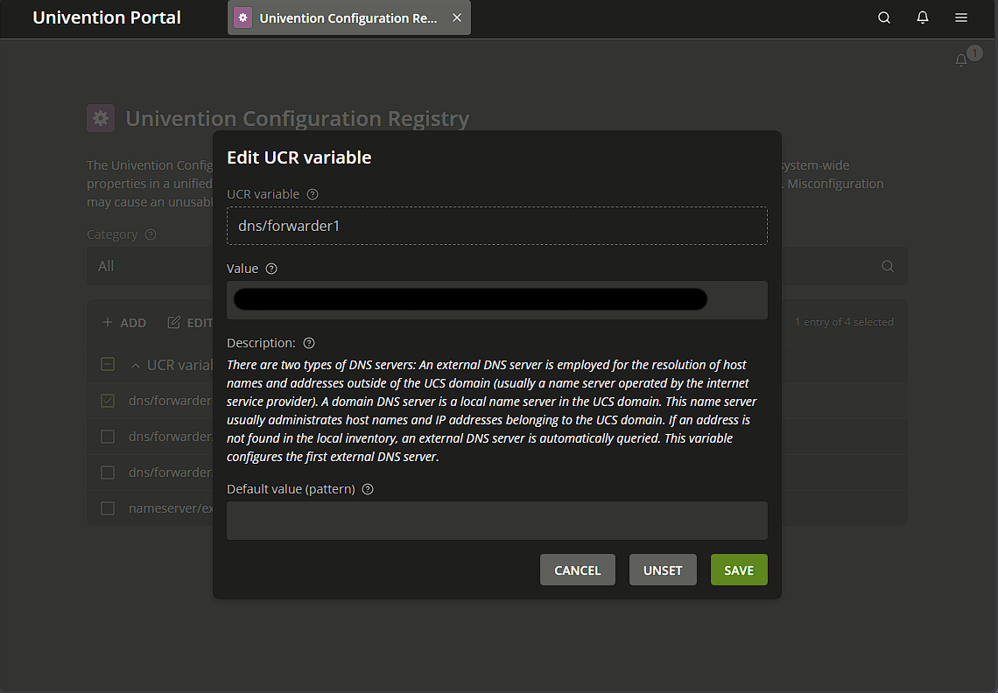Save the UCR variable

739,570
